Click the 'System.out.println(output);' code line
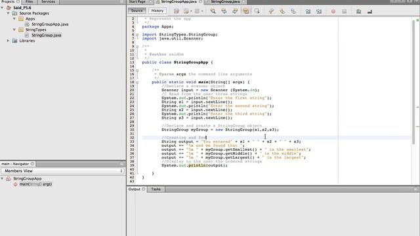 click(x=194, y=165)
